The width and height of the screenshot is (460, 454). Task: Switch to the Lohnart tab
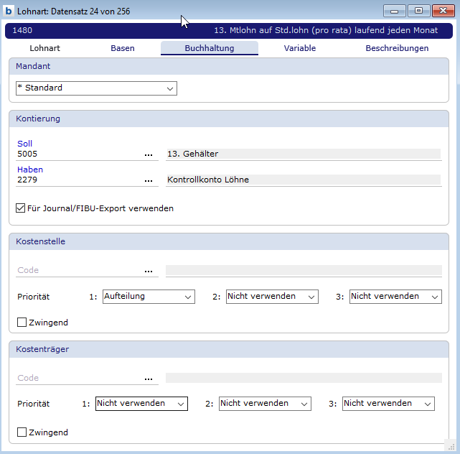[x=44, y=49]
